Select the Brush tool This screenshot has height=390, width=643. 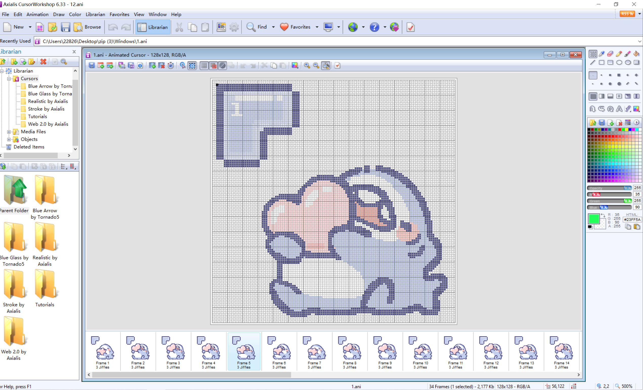(628, 54)
